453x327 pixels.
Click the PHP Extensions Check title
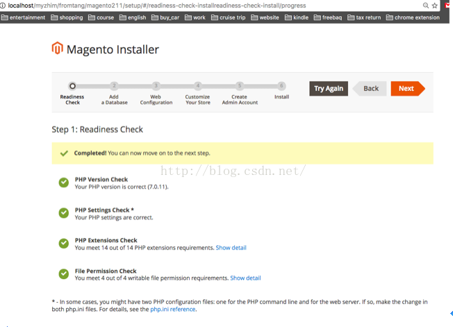point(106,240)
